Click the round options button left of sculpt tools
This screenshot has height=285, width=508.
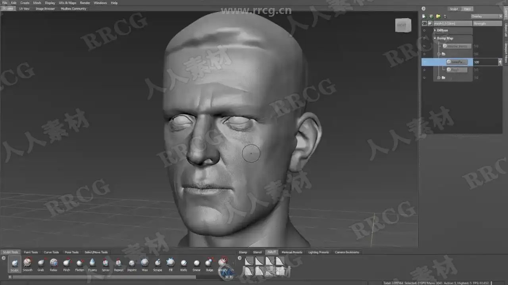click(4, 258)
